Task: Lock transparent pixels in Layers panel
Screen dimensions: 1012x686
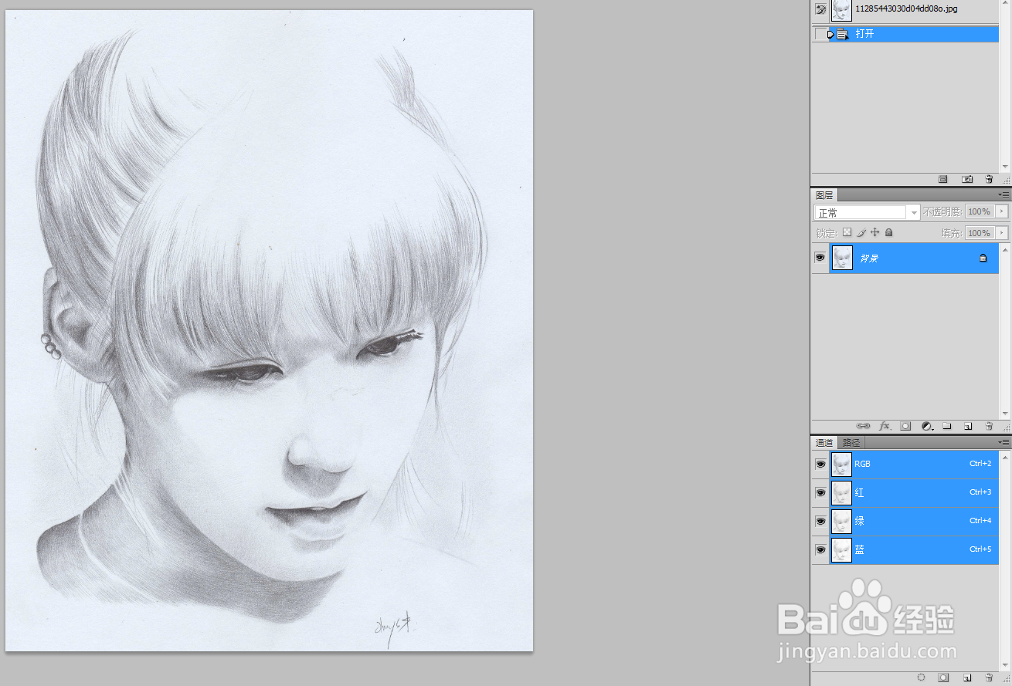Action: (847, 232)
